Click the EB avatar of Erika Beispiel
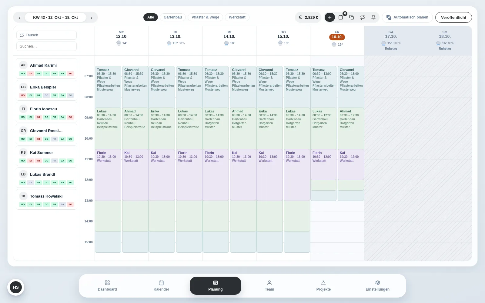The image size is (485, 303). (23, 87)
